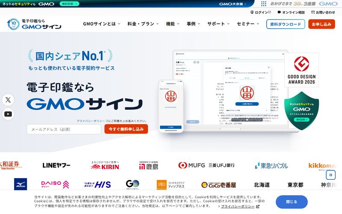This screenshot has width=342, height=214.
Task: Click the HIS logo
Action: [x=97, y=185]
